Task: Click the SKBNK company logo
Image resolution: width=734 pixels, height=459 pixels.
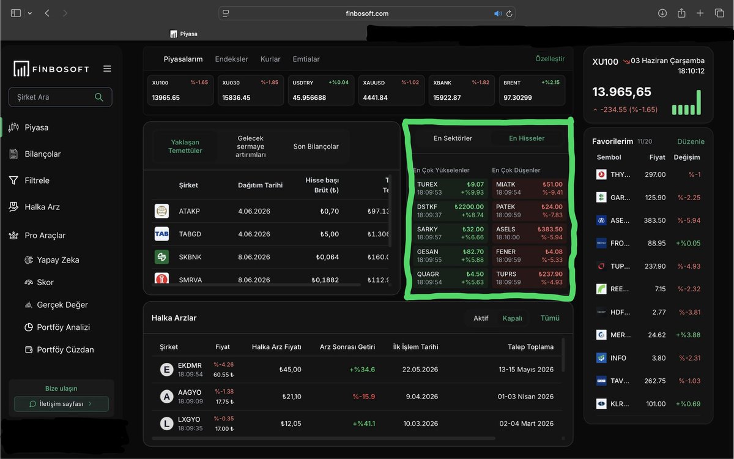Action: 161,257
